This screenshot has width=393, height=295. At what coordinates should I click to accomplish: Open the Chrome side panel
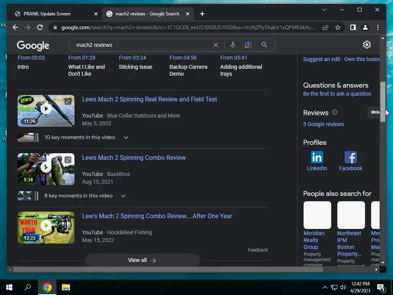pos(353,27)
